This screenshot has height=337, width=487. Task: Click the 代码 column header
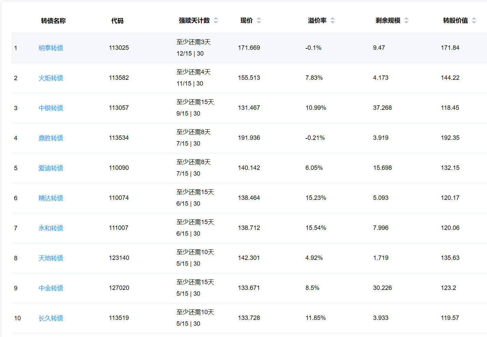(117, 21)
